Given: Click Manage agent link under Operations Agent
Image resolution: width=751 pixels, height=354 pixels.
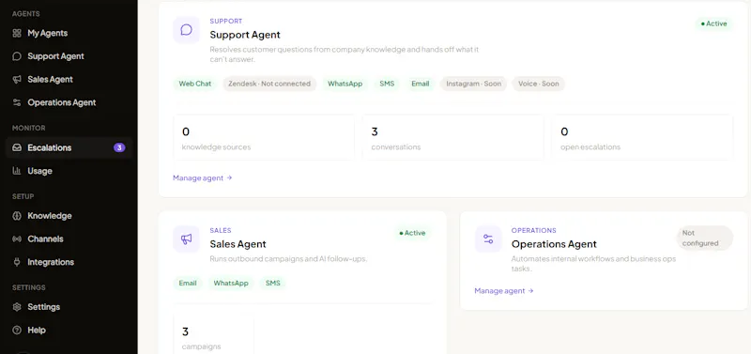Looking at the screenshot, I should pos(504,291).
